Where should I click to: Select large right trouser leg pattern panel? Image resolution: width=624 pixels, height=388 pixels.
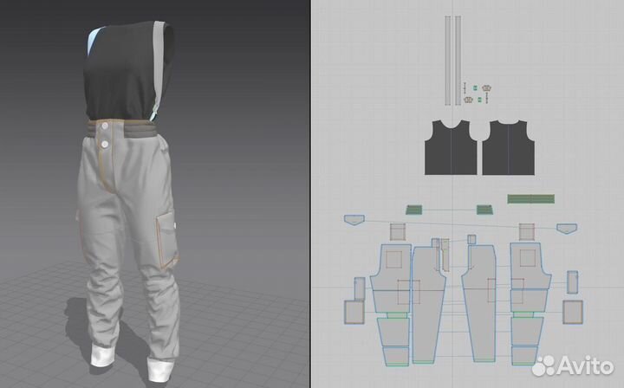(x=479, y=302)
